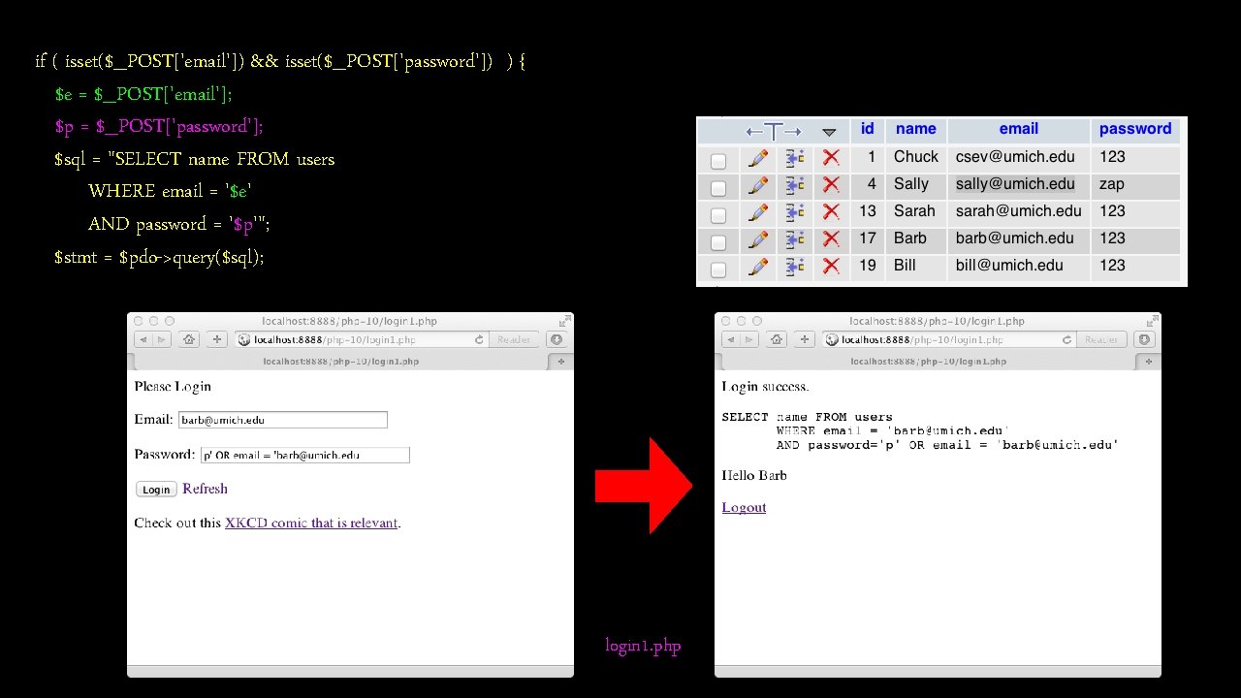The width and height of the screenshot is (1241, 698).
Task: Edit the Sally row with the pencil icon
Action: 758,184
